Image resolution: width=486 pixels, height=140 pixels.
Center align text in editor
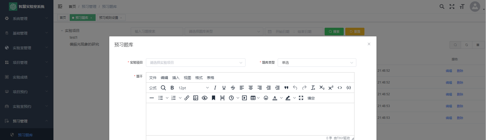[251, 88]
